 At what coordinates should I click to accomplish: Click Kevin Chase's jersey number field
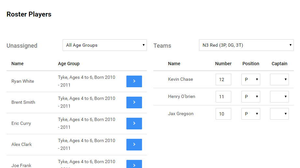(223, 79)
